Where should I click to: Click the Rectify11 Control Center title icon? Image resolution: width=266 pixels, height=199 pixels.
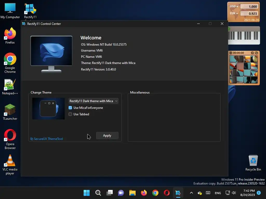click(x=24, y=24)
